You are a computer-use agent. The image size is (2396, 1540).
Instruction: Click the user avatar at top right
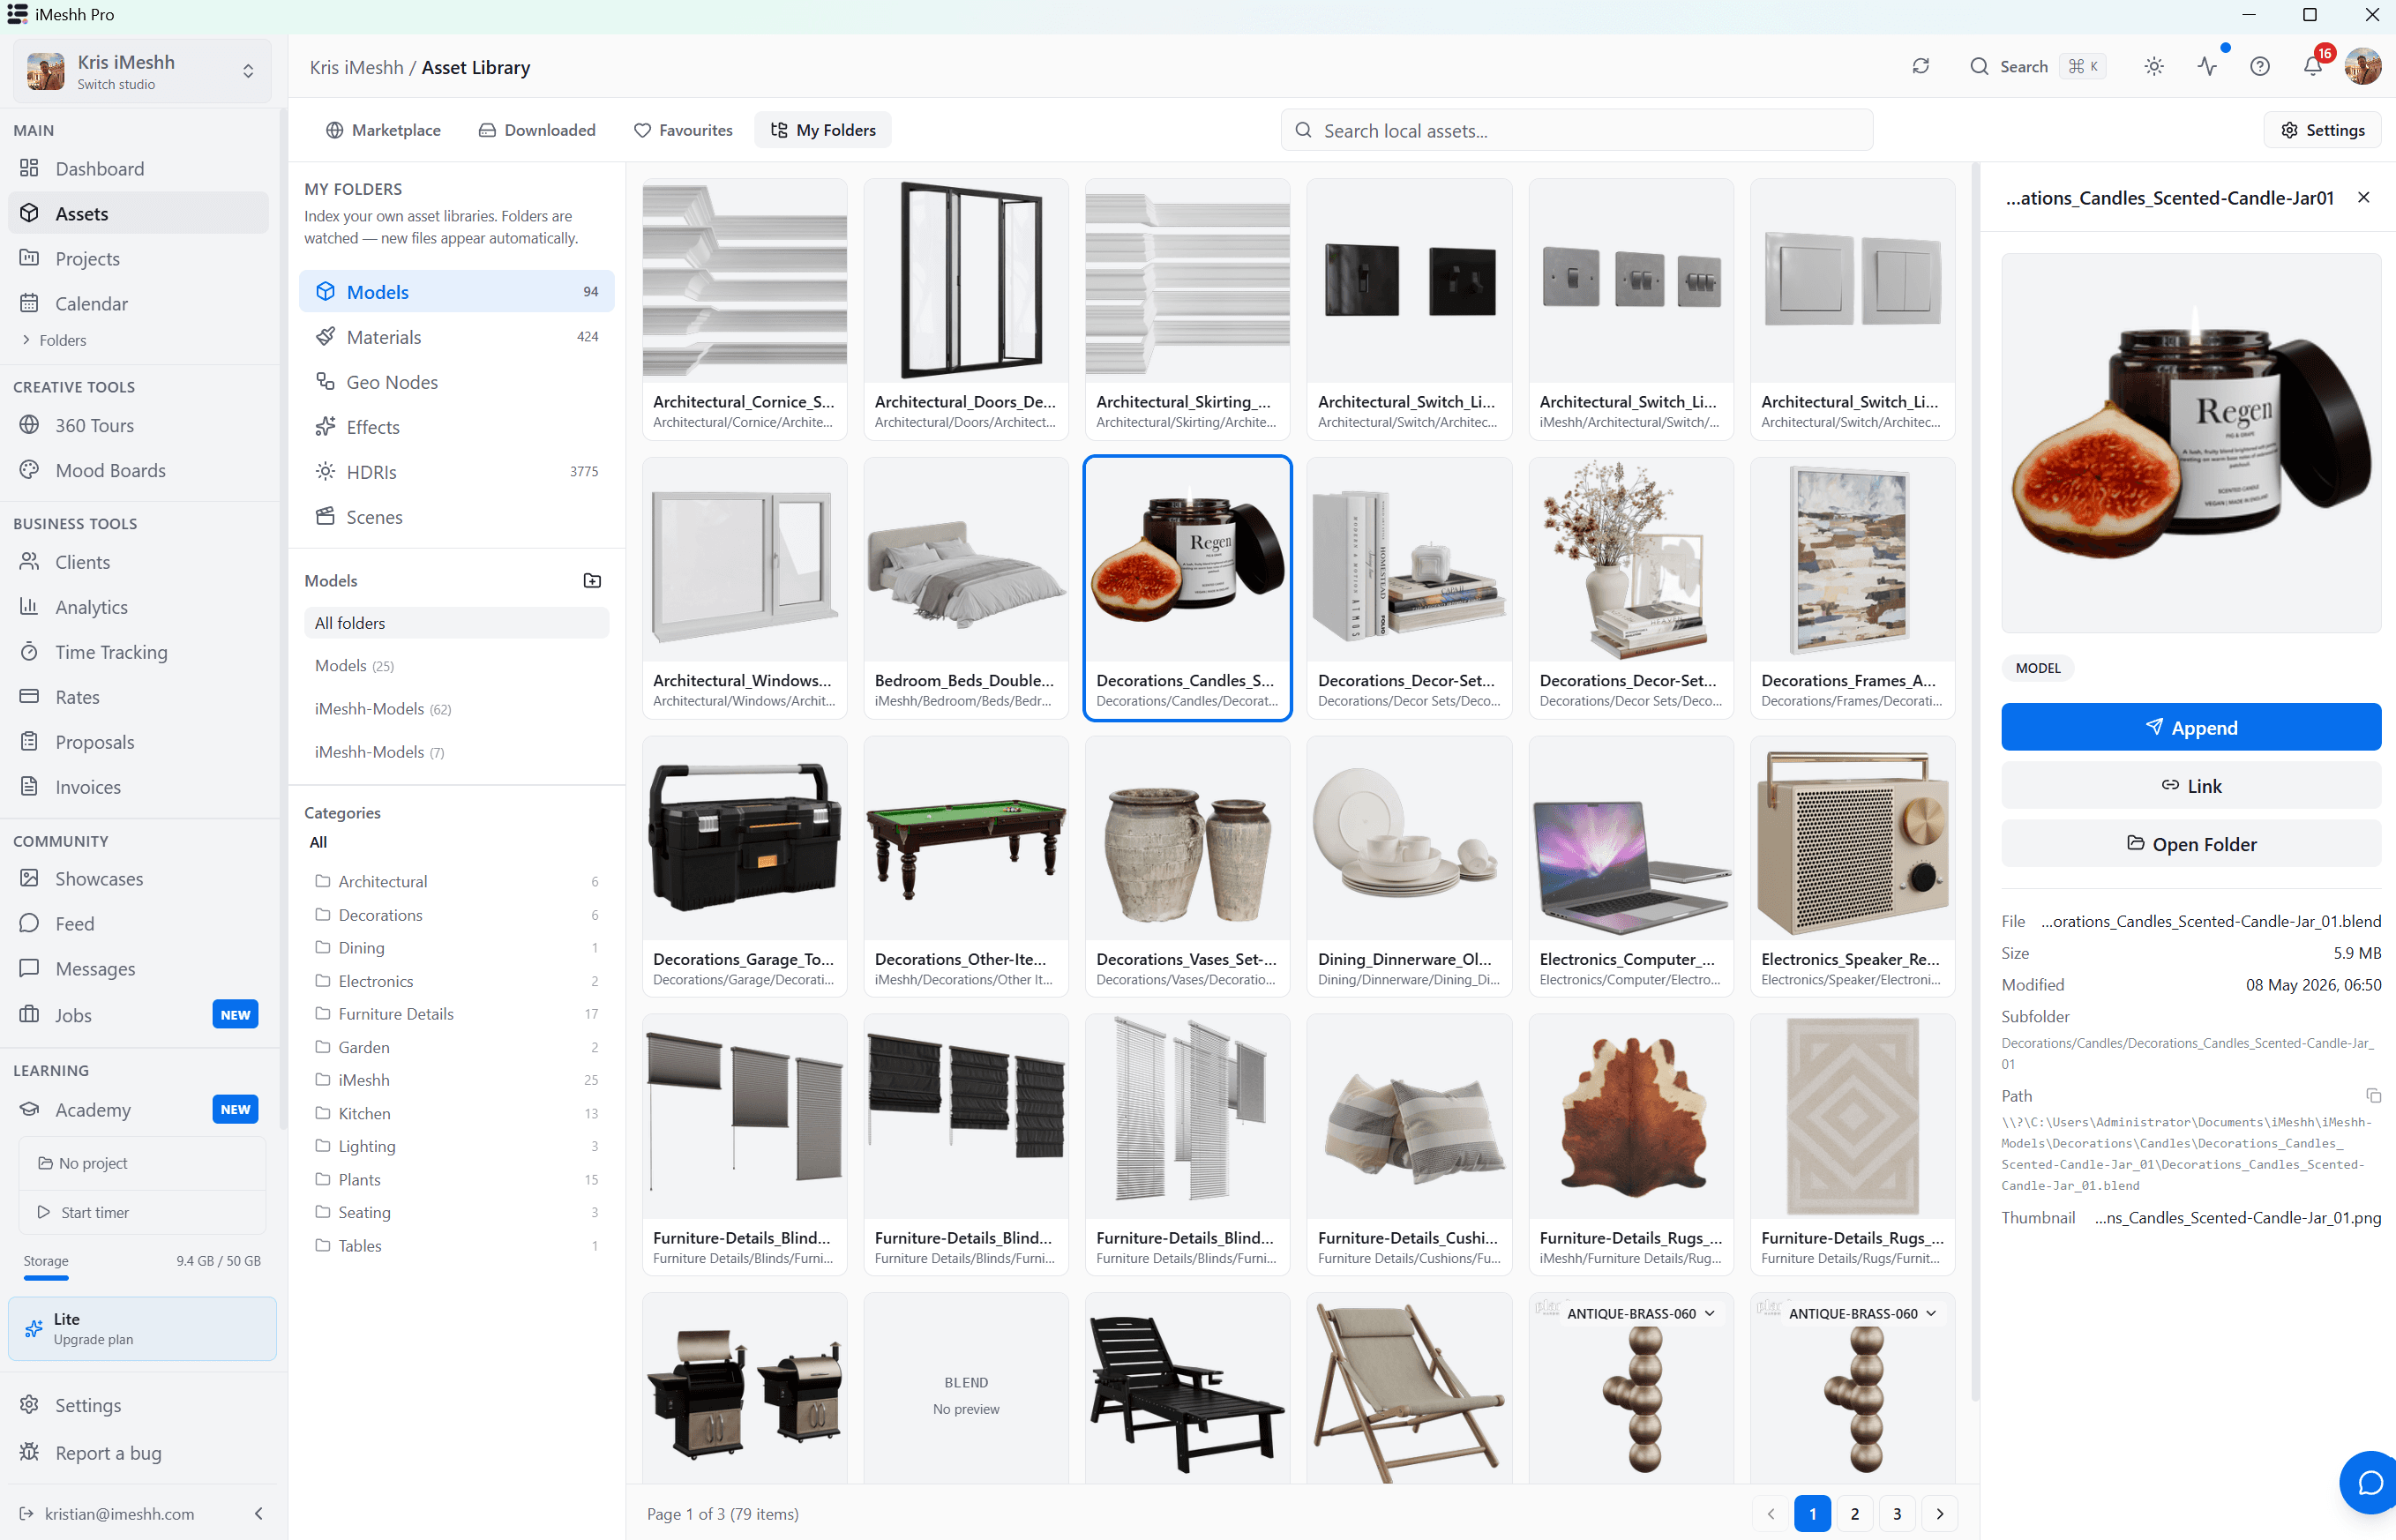2363,66
